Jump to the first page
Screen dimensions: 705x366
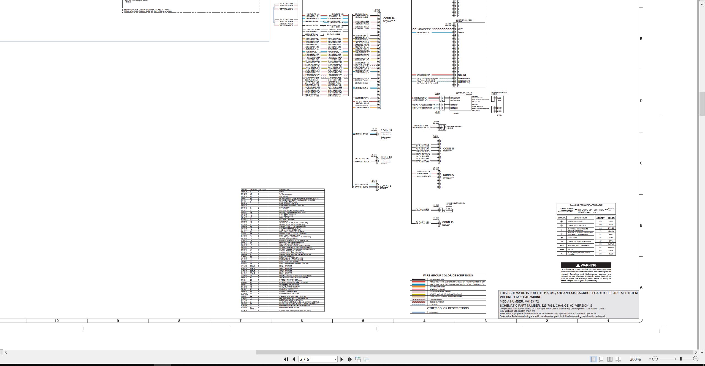pos(286,359)
